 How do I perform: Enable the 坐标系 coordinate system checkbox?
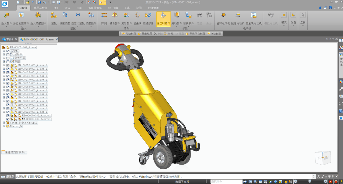pyautogui.click(x=8, y=54)
